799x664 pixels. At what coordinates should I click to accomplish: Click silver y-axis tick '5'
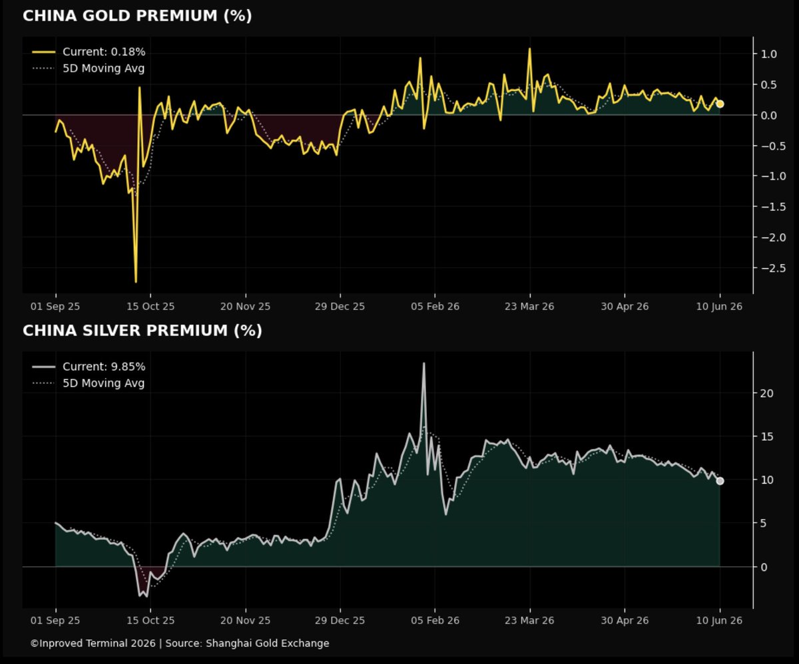pos(764,524)
